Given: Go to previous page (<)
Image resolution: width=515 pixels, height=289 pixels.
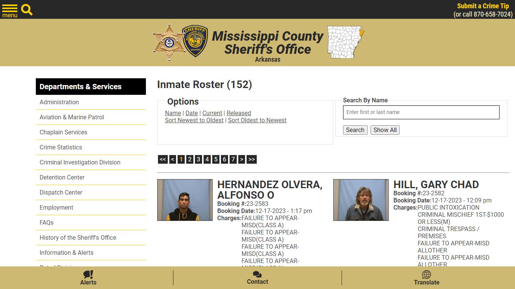Looking at the screenshot, I should 172,160.
